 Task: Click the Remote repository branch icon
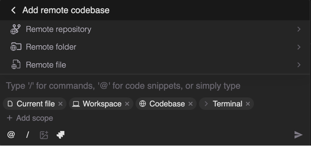(15, 29)
